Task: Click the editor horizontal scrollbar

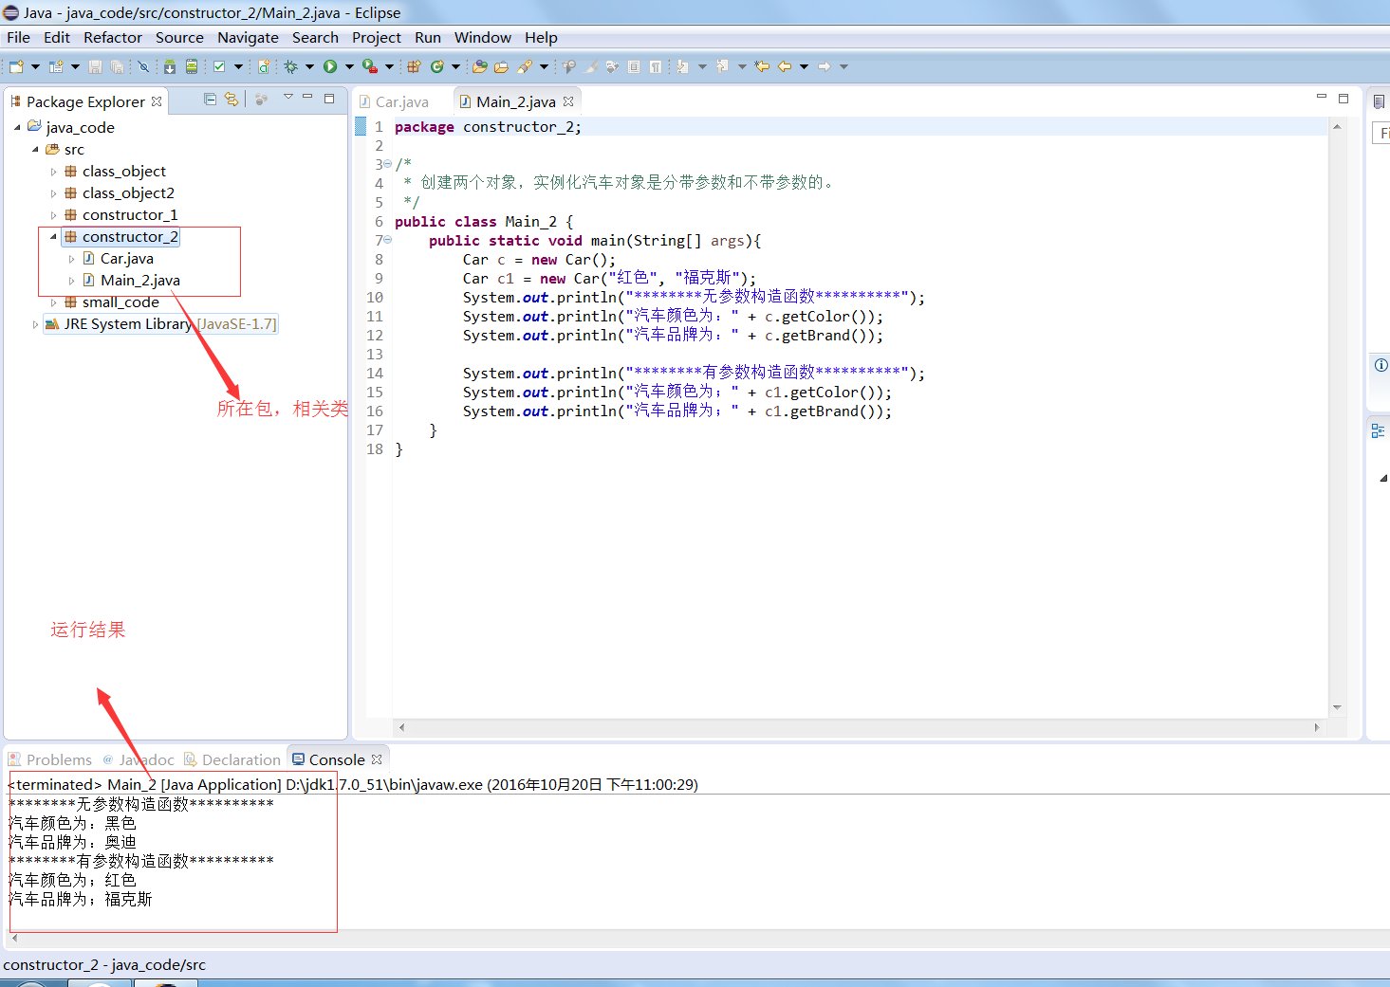Action: click(x=854, y=727)
